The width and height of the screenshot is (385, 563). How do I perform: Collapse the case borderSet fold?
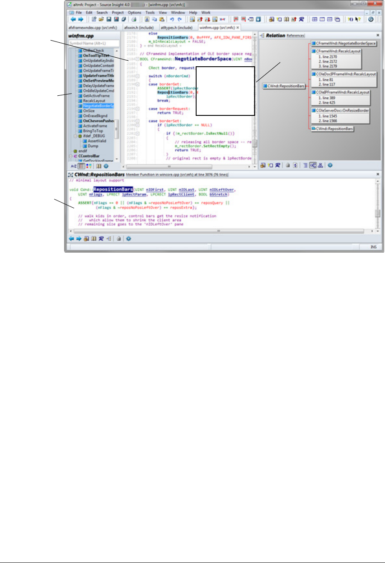point(138,121)
